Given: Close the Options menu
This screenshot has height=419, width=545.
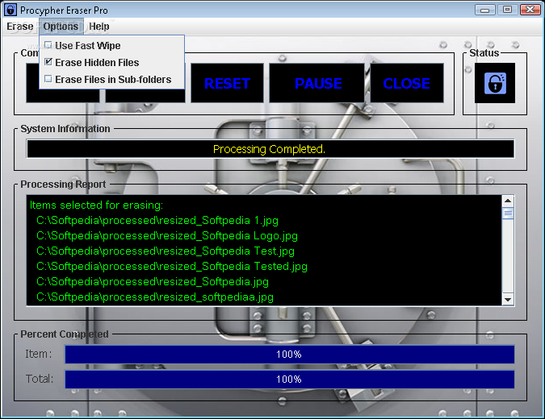Looking at the screenshot, I should point(61,27).
